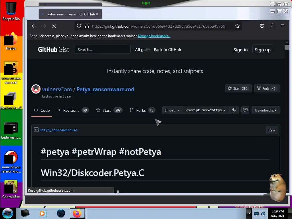This screenshot has width=292, height=219.
Task: Open the vulnersCom user profile link
Action: (x=57, y=89)
